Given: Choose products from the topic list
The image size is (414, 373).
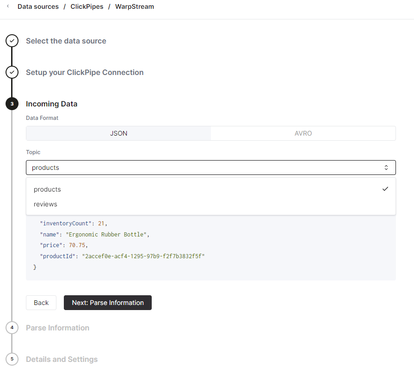Looking at the screenshot, I should point(47,189).
